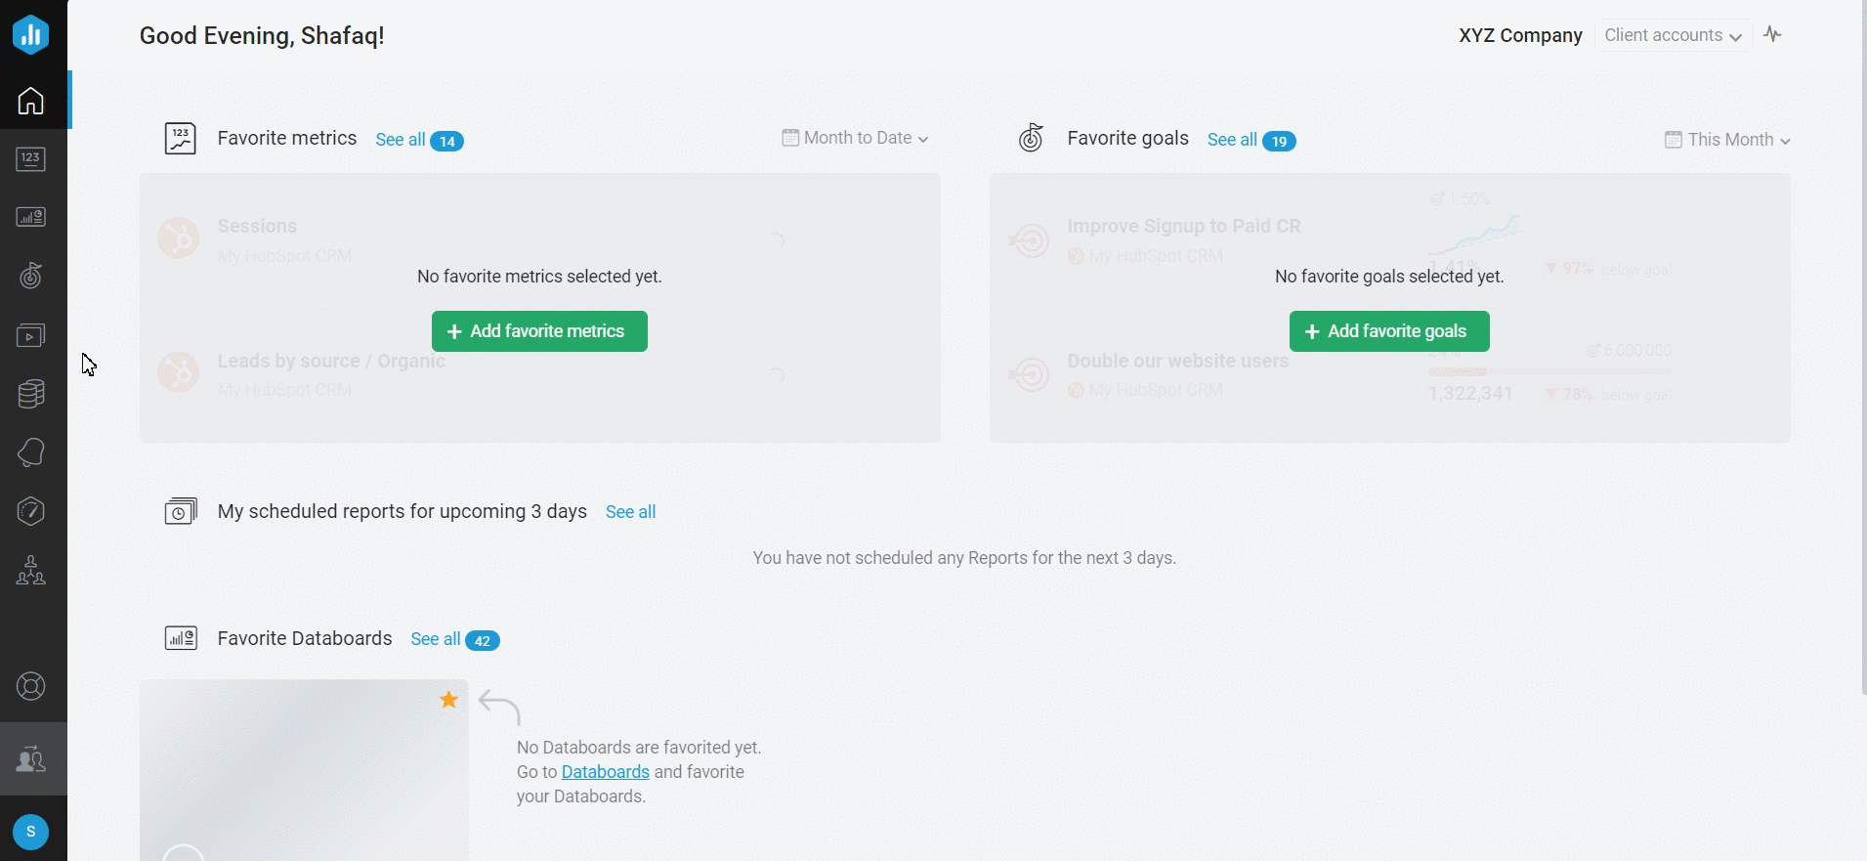This screenshot has width=1867, height=861.
Task: Expand the Client accounts dropdown
Action: pos(1673,35)
